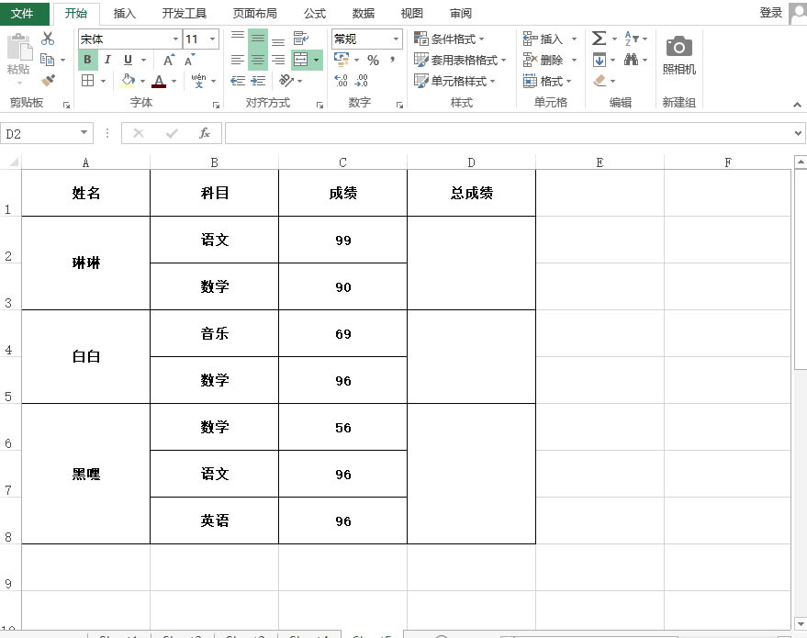Click the Find (binoculars) icon
This screenshot has height=638, width=807.
point(632,59)
